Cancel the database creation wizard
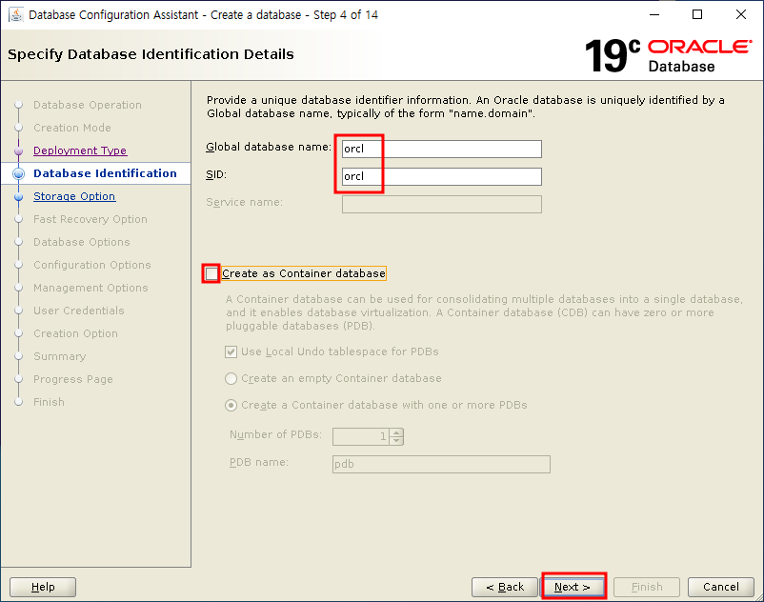Viewport: 764px width, 602px height. [x=720, y=587]
